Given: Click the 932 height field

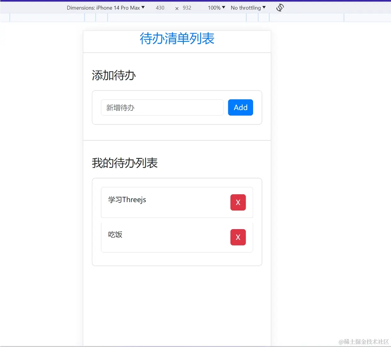Looking at the screenshot, I should coord(187,8).
